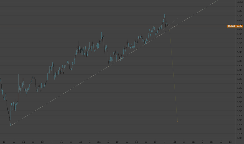Click the 2016 label on time axis
The height and width of the screenshot is (144, 244).
click(99, 142)
